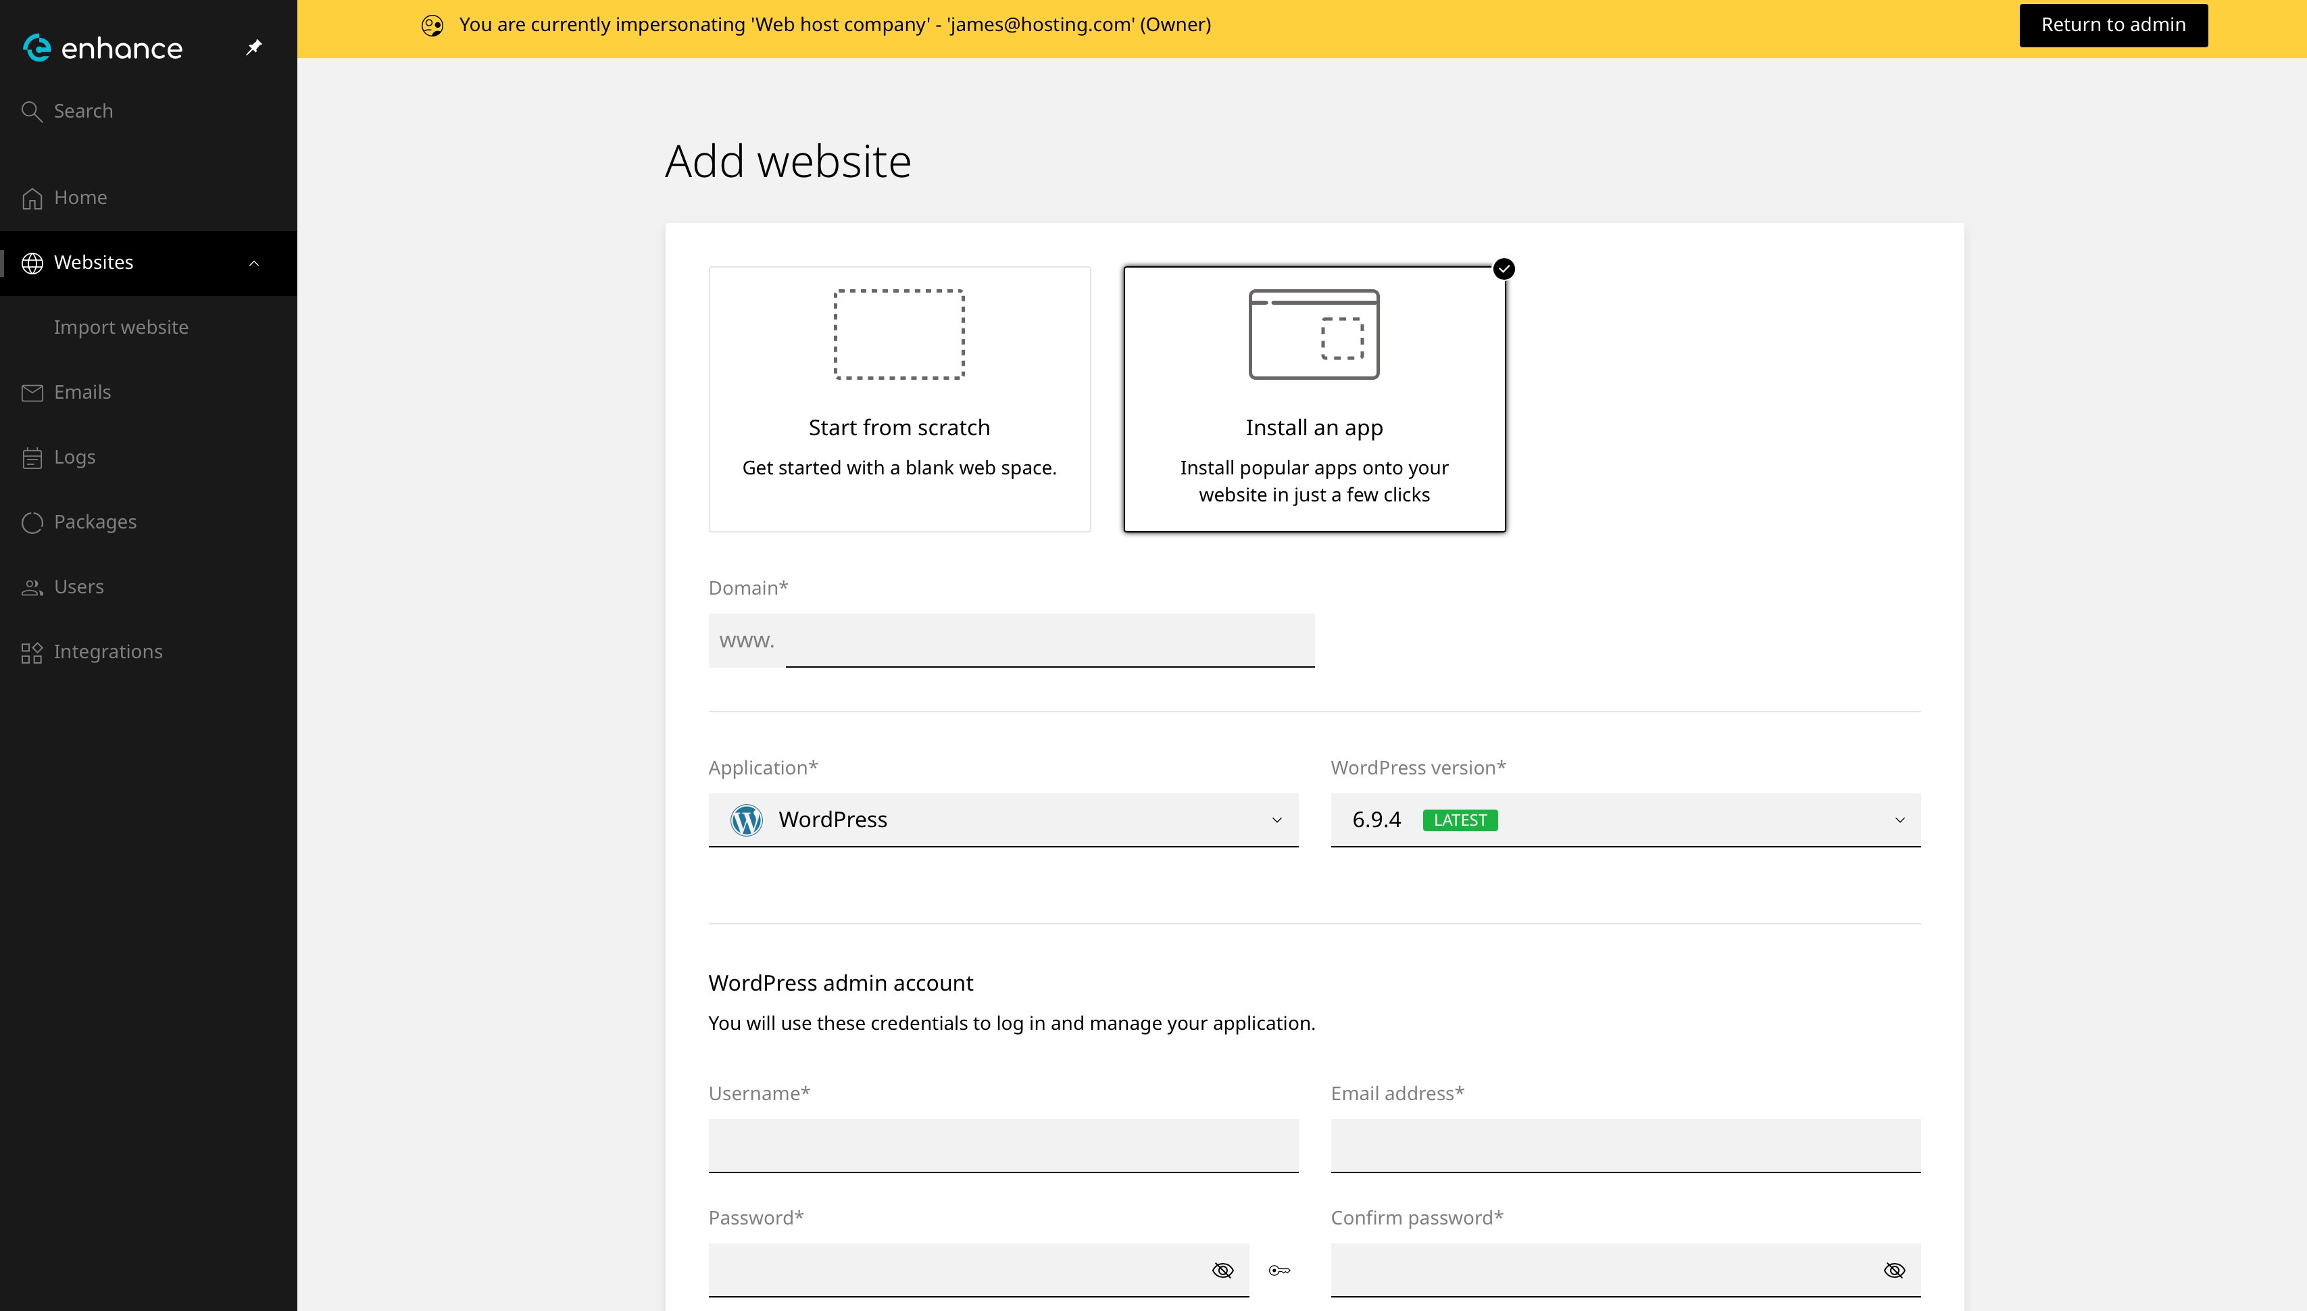Click the impersonation mask icon in banner

tap(432, 25)
